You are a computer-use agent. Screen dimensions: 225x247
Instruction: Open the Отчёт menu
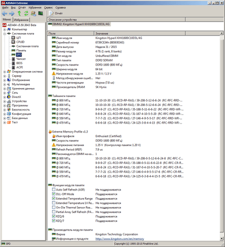click(x=22, y=7)
